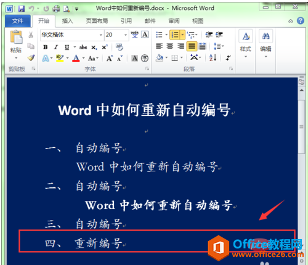Click the 华文楷体 font name box
308x265 pixels.
click(70, 35)
